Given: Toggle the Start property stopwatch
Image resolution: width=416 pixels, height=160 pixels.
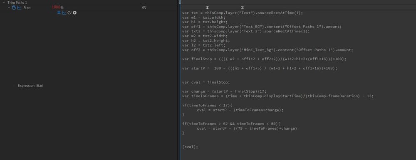Looking at the screenshot, I should [14, 7].
